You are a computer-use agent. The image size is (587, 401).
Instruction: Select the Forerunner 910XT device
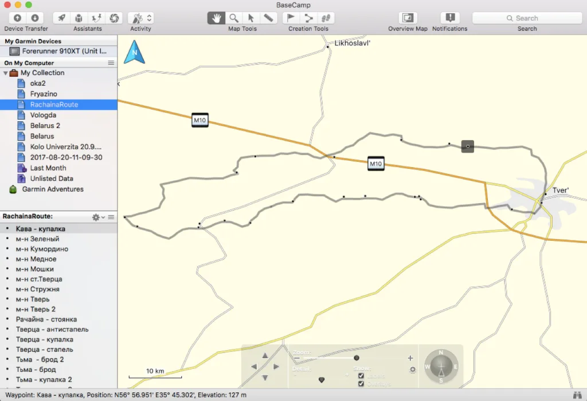pos(58,51)
